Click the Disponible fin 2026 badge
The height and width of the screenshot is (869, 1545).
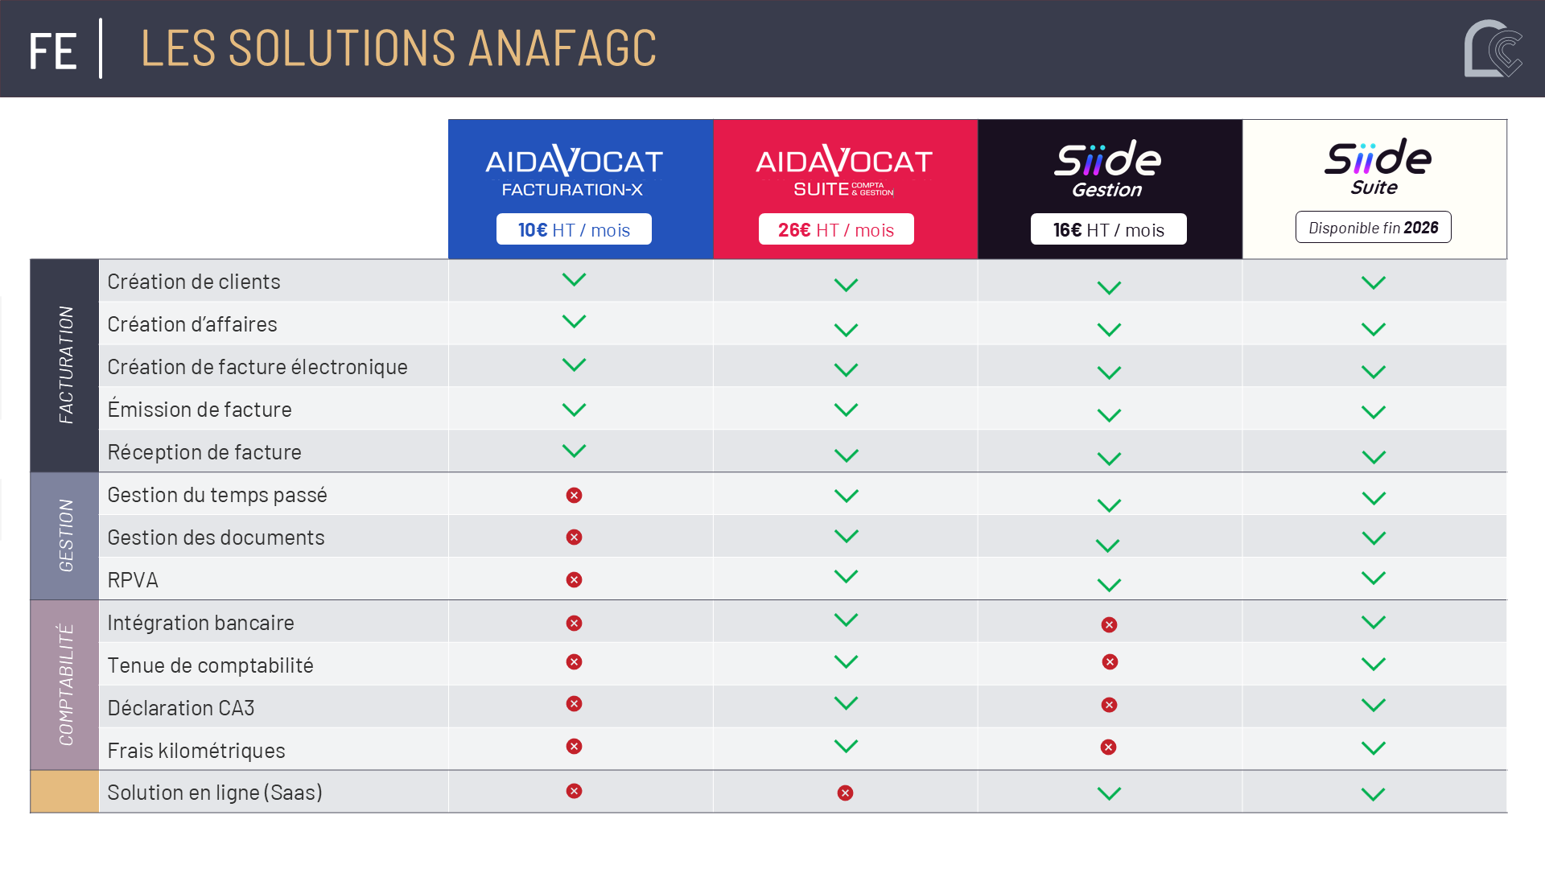1373,228
